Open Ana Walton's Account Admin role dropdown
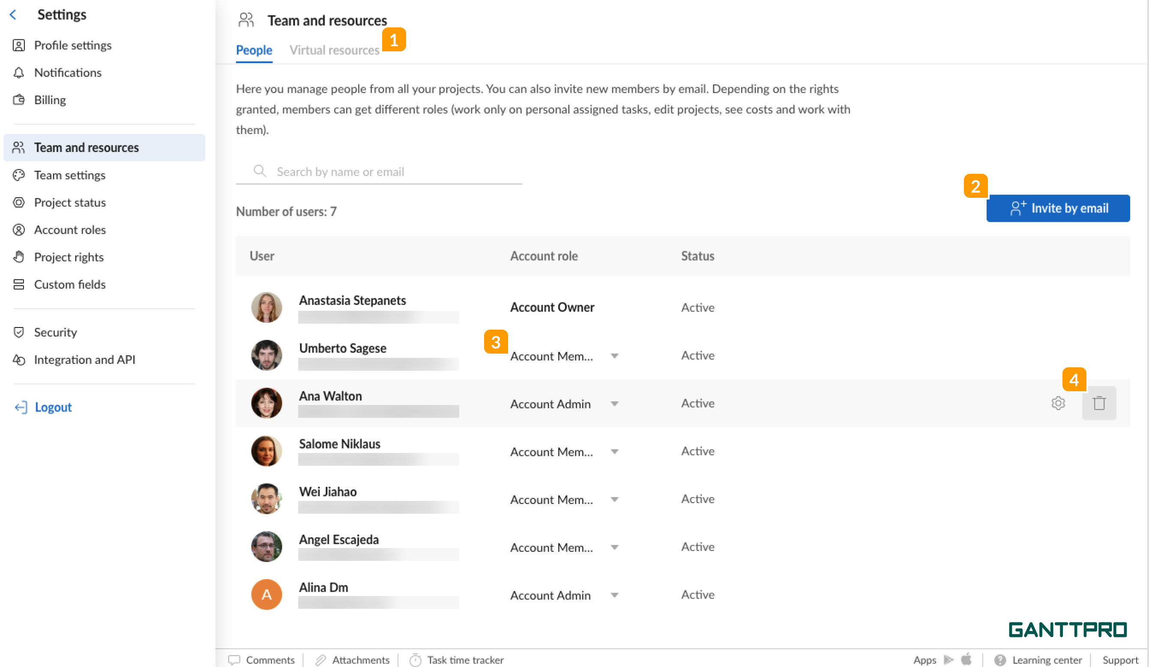This screenshot has height=667, width=1149. [x=614, y=404]
